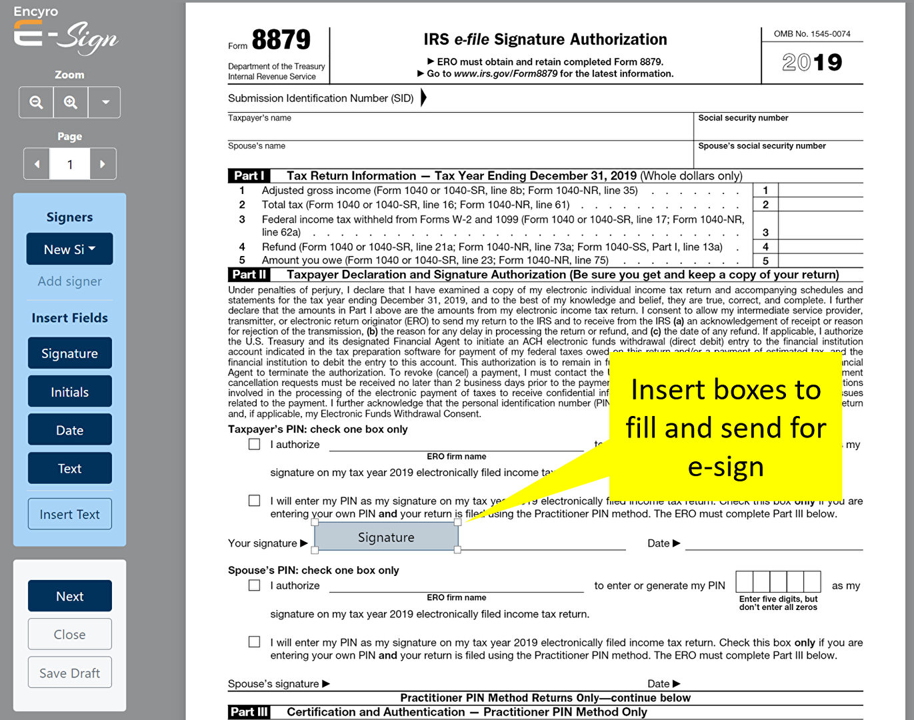Click the page number field
Image resolution: width=914 pixels, height=720 pixels.
coord(70,164)
